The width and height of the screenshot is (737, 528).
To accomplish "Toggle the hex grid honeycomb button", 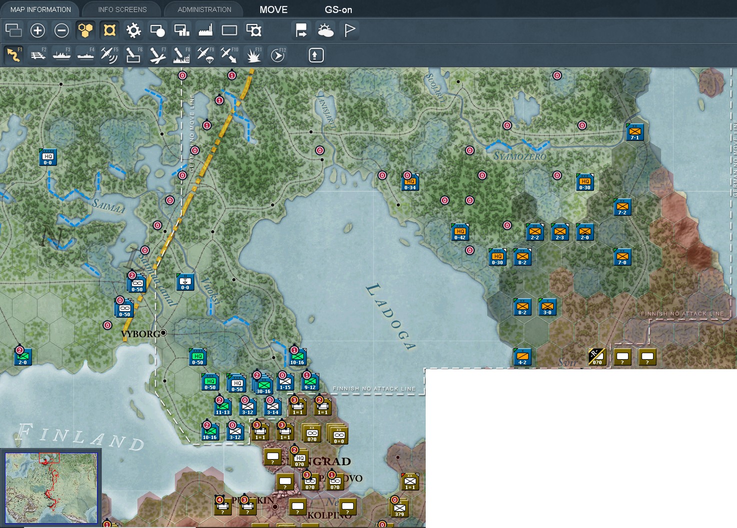I will coord(85,30).
